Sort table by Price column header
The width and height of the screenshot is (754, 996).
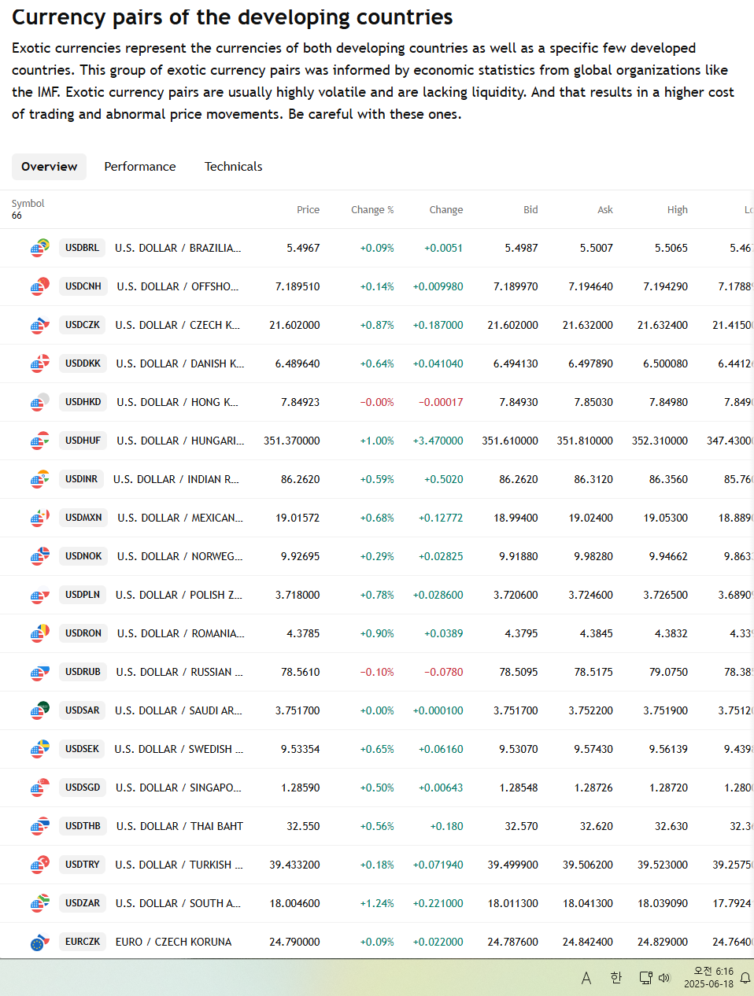click(x=308, y=210)
